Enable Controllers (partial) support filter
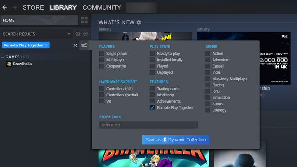This screenshot has width=297, height=167. (102, 95)
